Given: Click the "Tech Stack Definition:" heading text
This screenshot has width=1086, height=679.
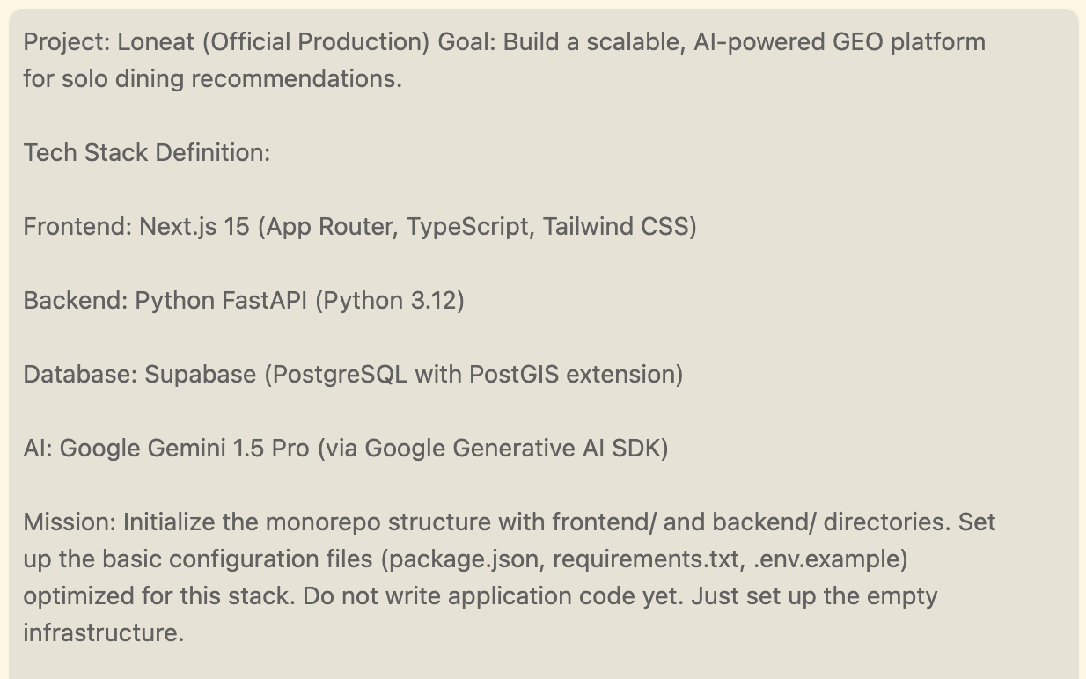Looking at the screenshot, I should 146,153.
